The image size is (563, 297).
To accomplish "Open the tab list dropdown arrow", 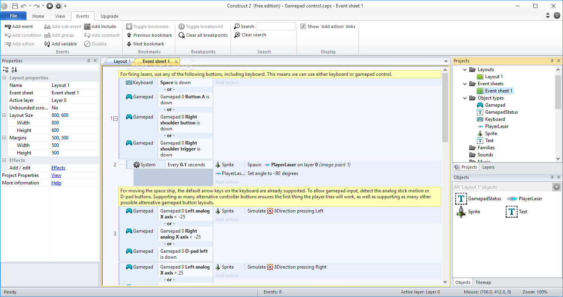I will [x=446, y=61].
